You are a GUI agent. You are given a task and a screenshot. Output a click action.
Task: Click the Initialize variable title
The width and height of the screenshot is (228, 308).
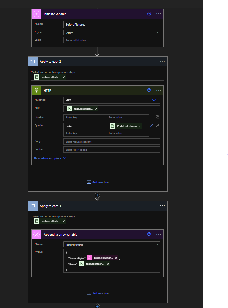pos(55,14)
